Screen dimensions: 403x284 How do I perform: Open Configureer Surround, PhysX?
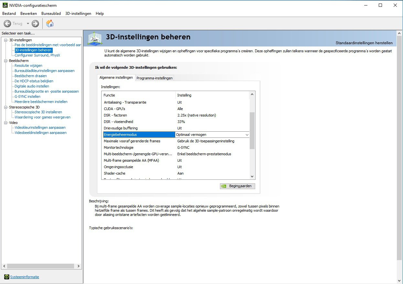click(37, 55)
